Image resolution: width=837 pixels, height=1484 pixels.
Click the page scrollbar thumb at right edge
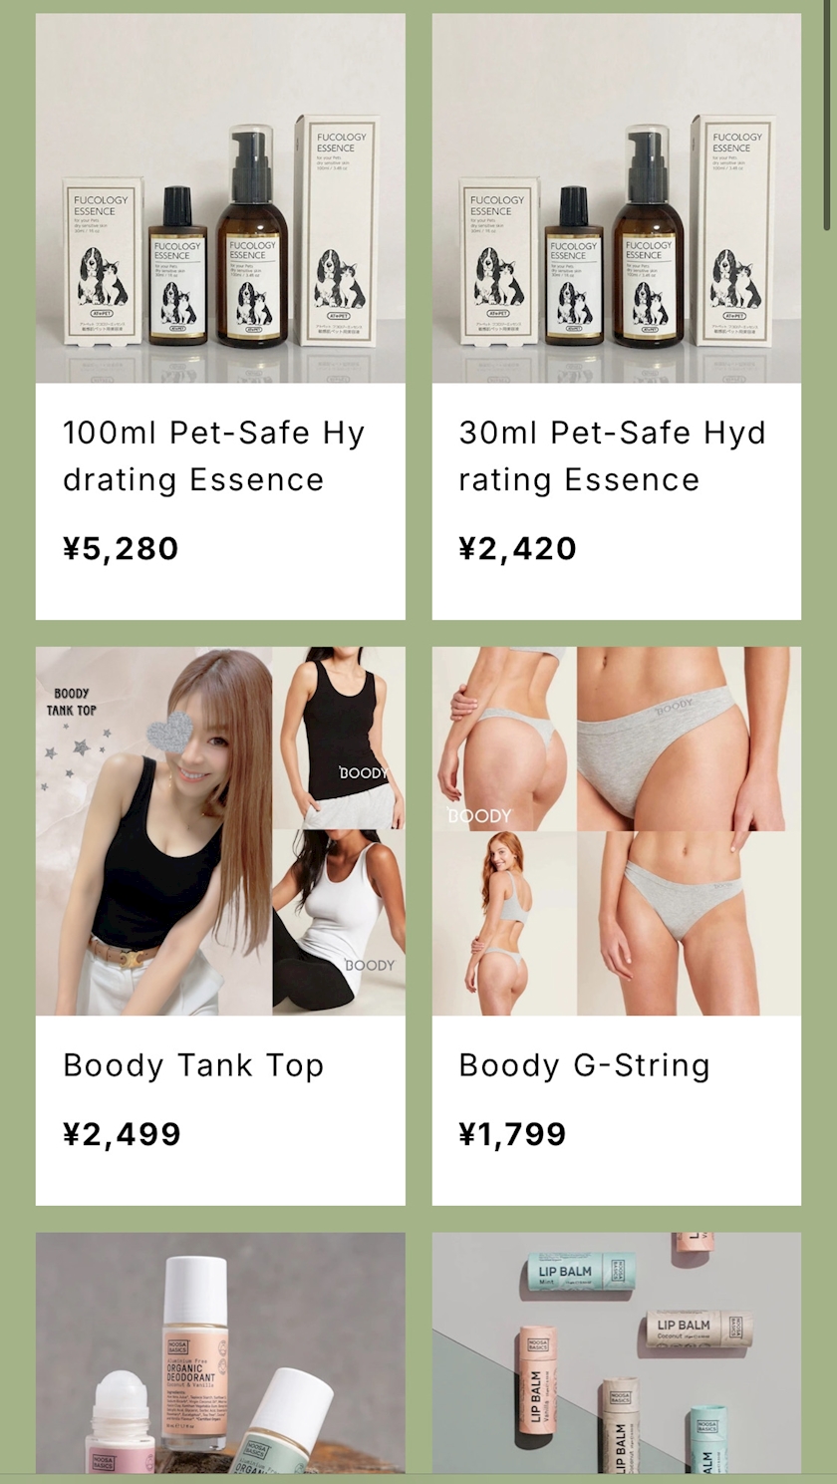pyautogui.click(x=827, y=117)
